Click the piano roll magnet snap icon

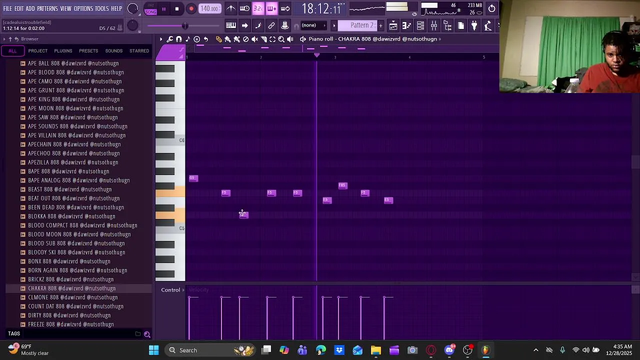point(179,39)
